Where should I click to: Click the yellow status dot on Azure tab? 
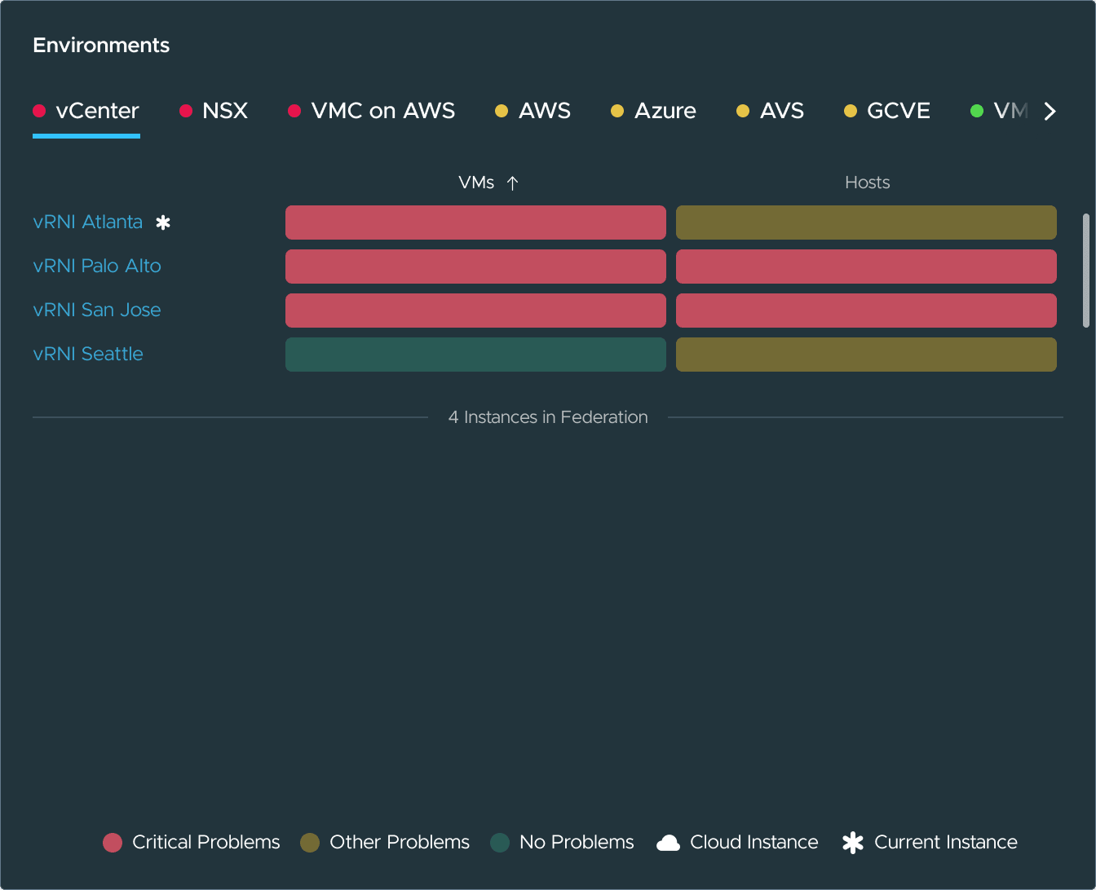[x=617, y=111]
